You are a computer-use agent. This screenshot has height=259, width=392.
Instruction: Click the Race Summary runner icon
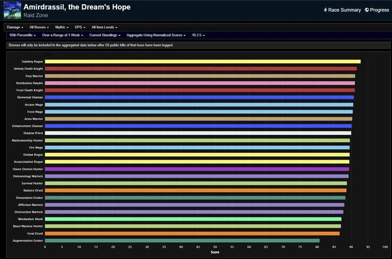326,10
